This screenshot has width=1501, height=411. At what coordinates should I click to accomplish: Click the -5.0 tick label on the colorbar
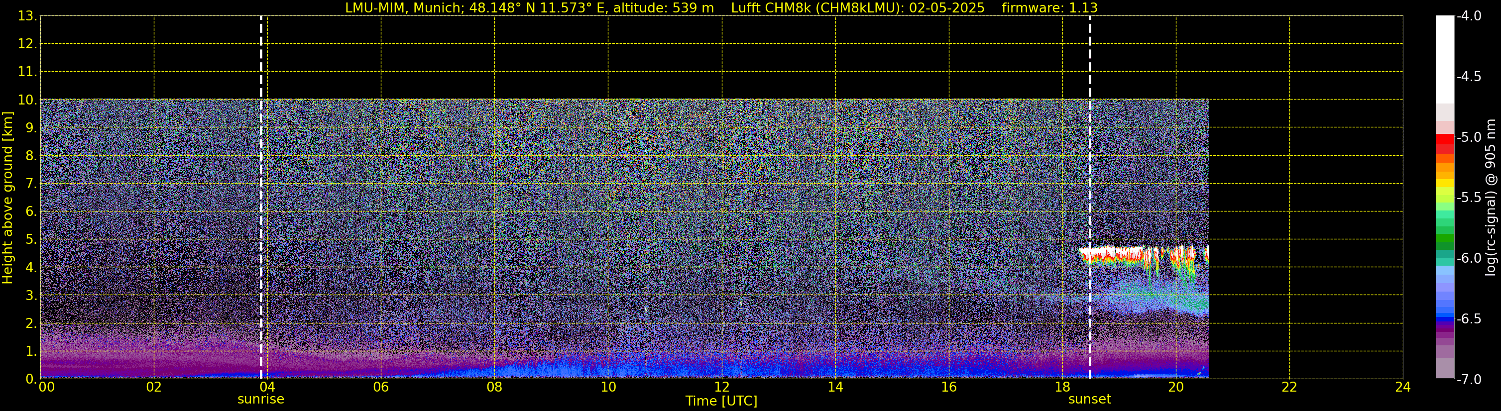click(x=1468, y=137)
